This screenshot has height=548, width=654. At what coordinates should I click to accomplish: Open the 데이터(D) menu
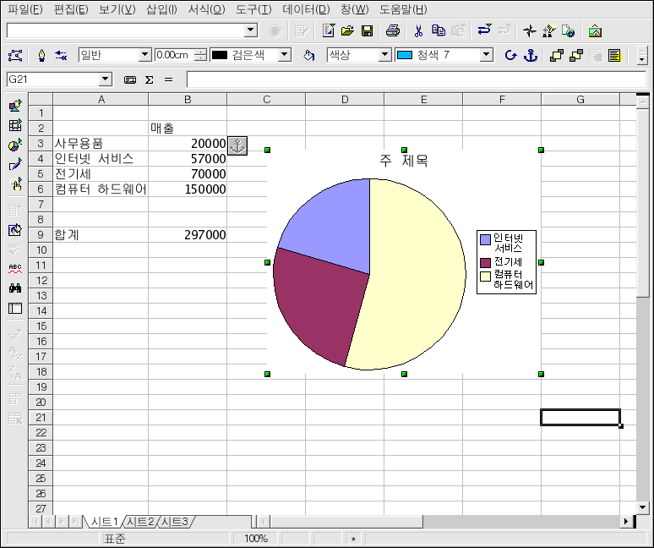click(305, 9)
